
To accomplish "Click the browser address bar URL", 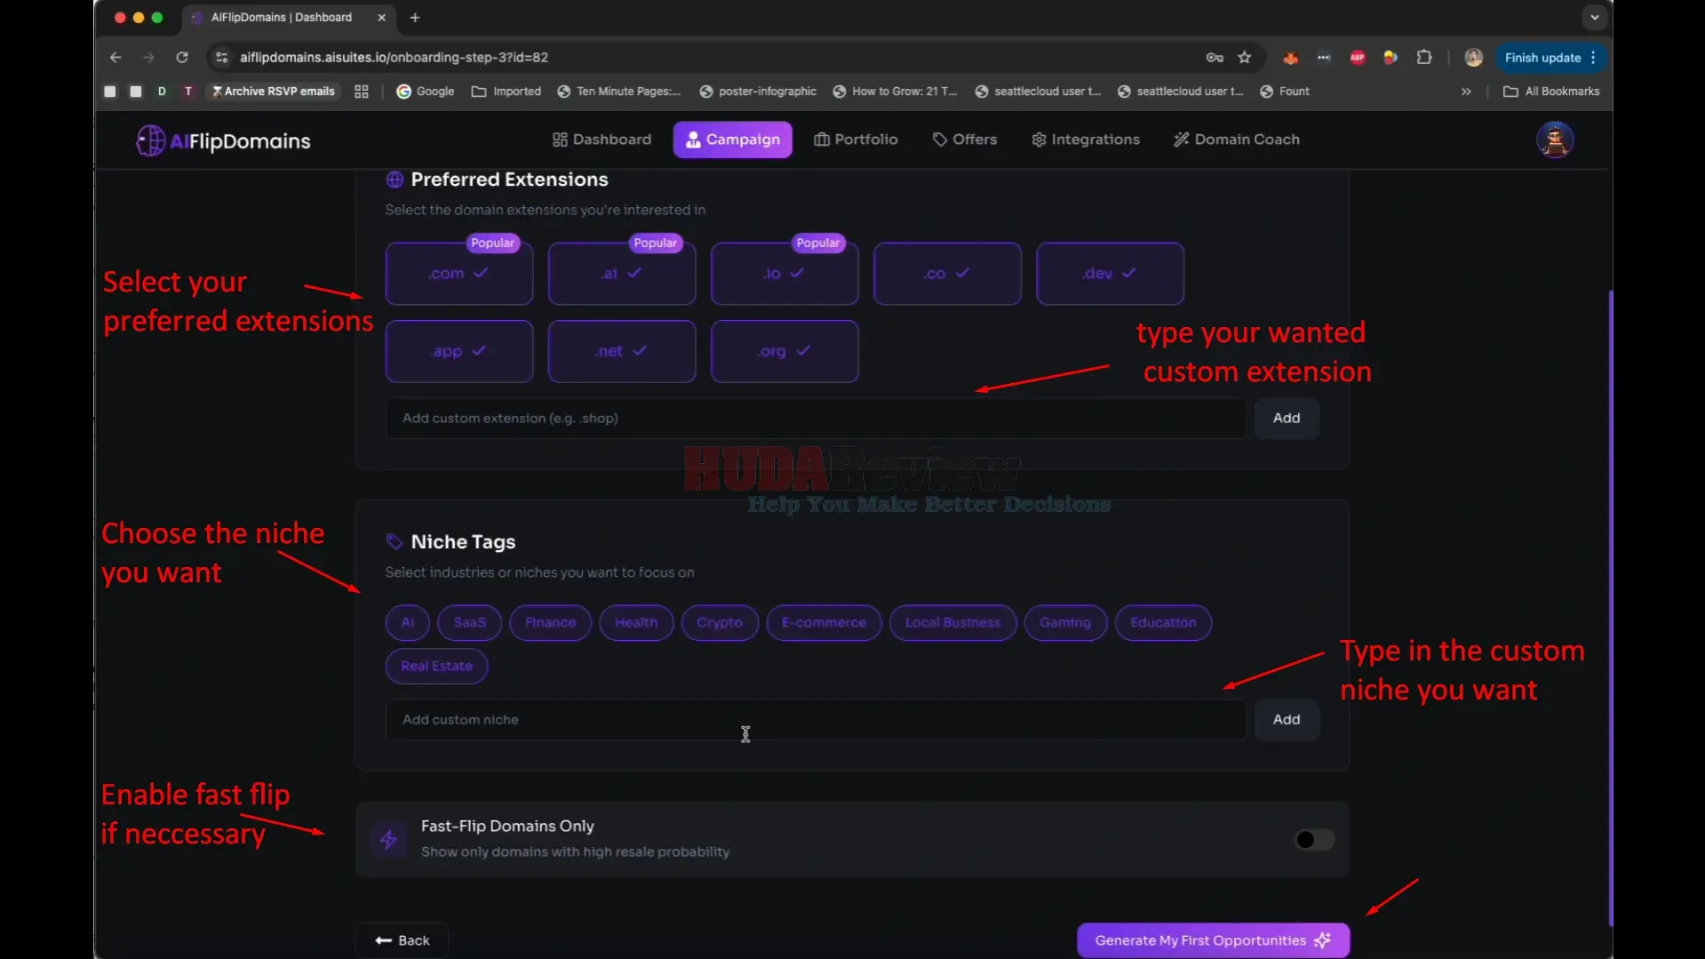I will [394, 57].
